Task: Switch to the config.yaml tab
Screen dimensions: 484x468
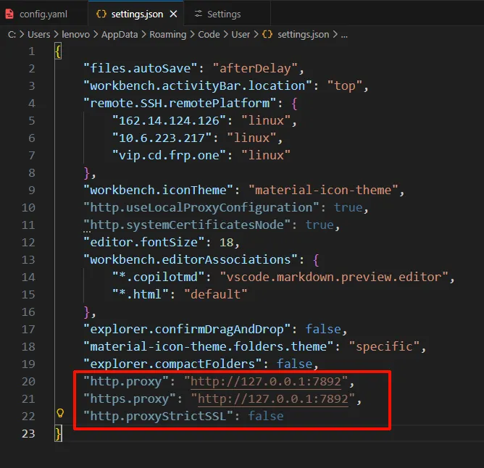Action: click(x=41, y=14)
